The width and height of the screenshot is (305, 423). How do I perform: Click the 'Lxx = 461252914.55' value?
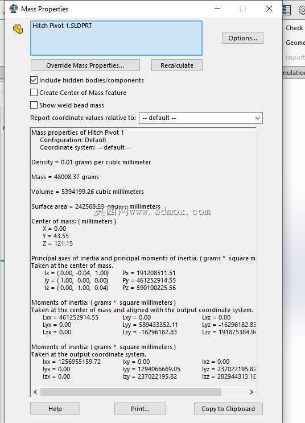pyautogui.click(x=71, y=317)
